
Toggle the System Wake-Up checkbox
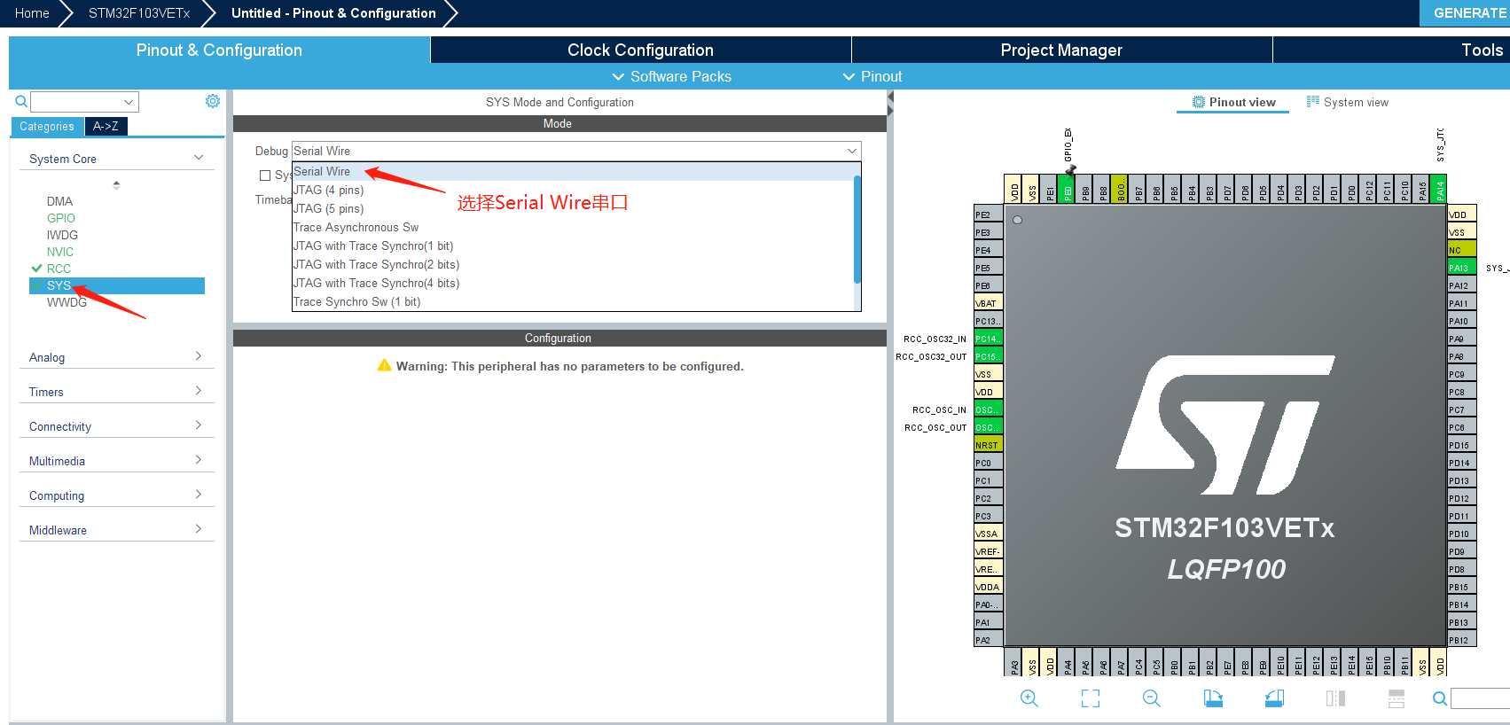click(264, 175)
